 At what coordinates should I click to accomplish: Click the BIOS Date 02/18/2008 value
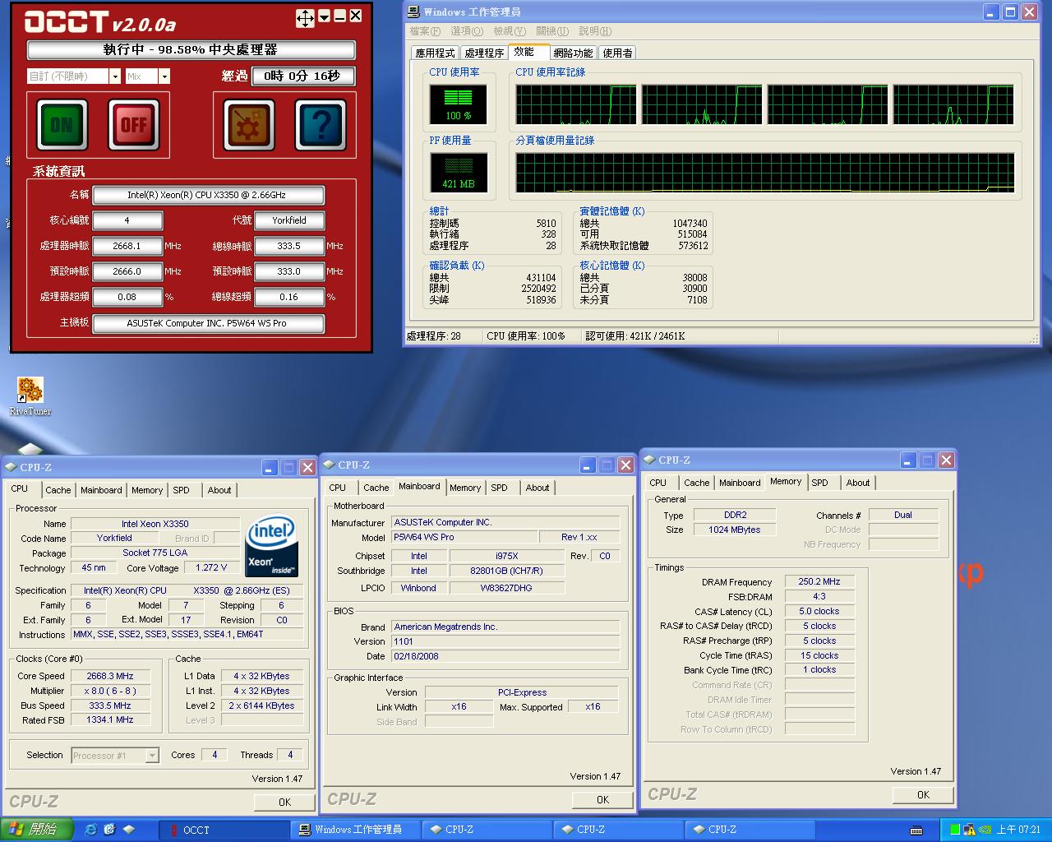(505, 656)
